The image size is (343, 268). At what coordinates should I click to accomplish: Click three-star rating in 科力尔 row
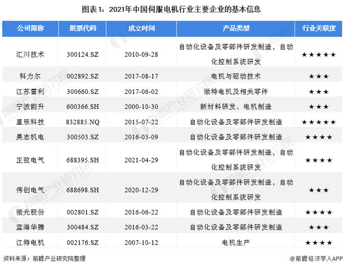pyautogui.click(x=318, y=77)
